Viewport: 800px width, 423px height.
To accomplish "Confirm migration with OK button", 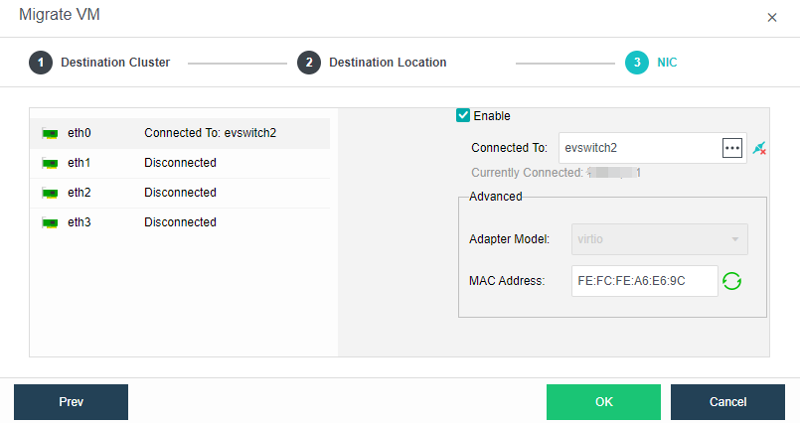I will pos(603,402).
